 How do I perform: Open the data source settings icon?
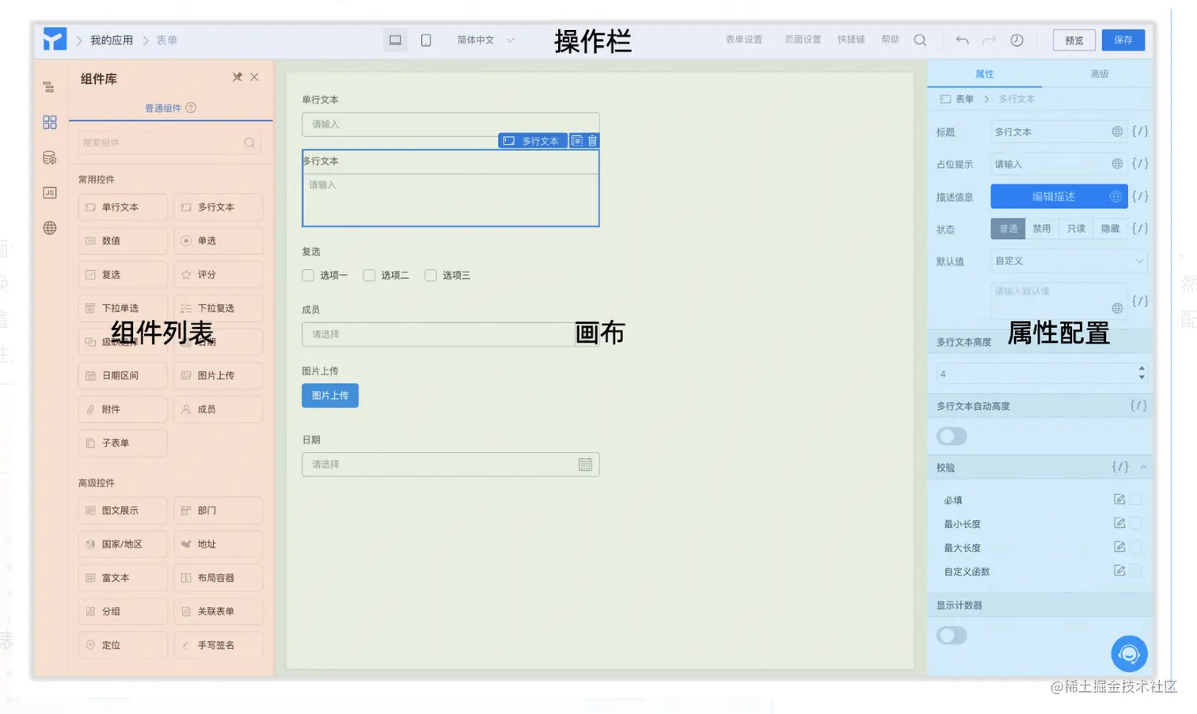(49, 157)
